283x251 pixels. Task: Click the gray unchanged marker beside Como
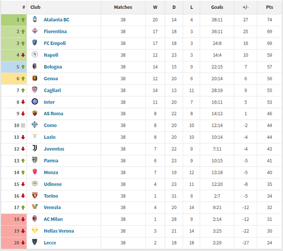coord(23,125)
